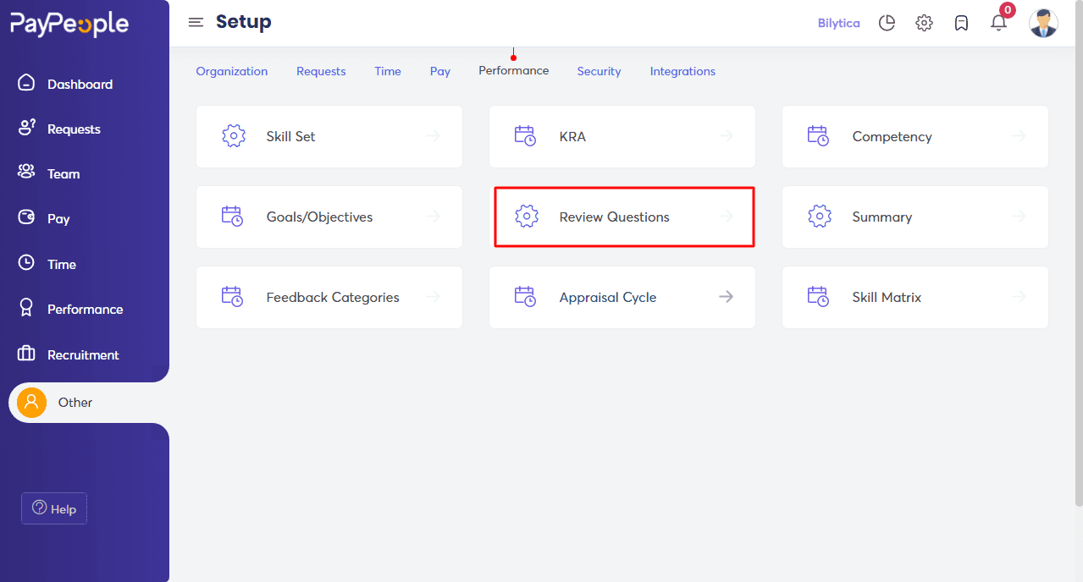Click the Feedback Categories card arrow
Viewport: 1083px width, 582px height.
434,296
